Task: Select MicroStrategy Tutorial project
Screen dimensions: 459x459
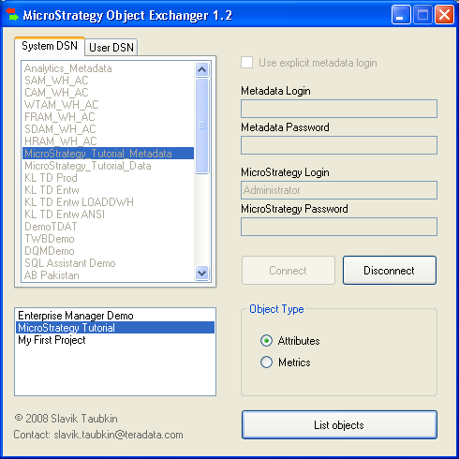Action: (115, 328)
